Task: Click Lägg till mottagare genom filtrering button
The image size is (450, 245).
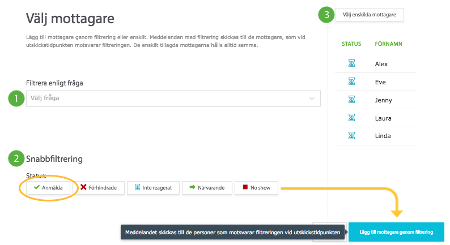Action: click(x=396, y=232)
